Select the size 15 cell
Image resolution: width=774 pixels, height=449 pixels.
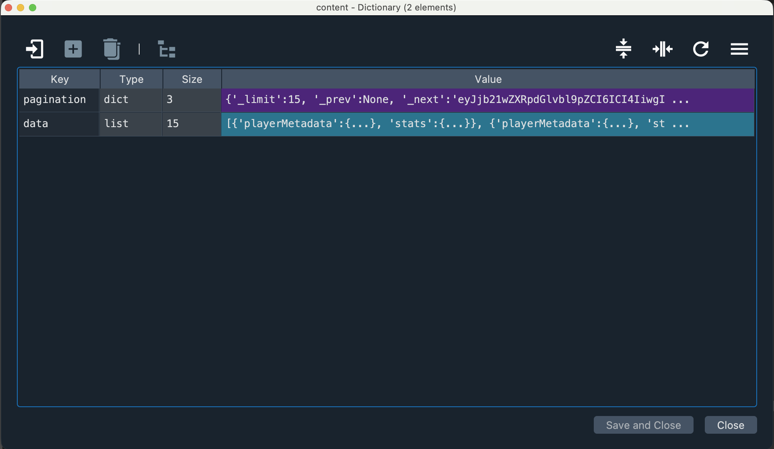point(192,124)
